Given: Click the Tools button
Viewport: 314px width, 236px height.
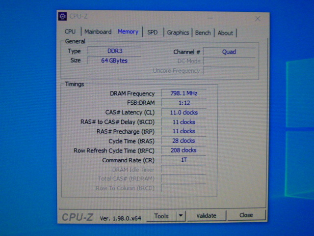Looking at the screenshot, I should [x=161, y=216].
